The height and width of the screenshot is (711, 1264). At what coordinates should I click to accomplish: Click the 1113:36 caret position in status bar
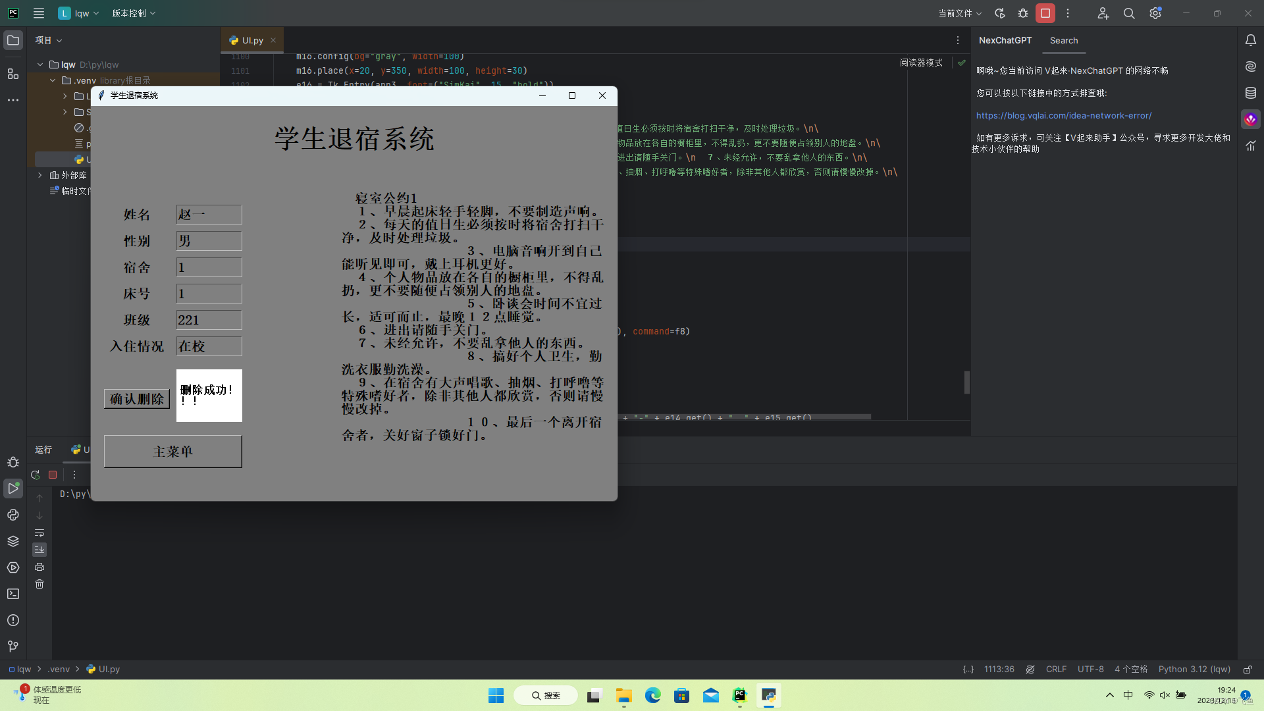click(x=999, y=669)
